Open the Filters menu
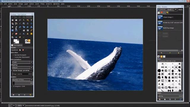 tap(42, 4)
